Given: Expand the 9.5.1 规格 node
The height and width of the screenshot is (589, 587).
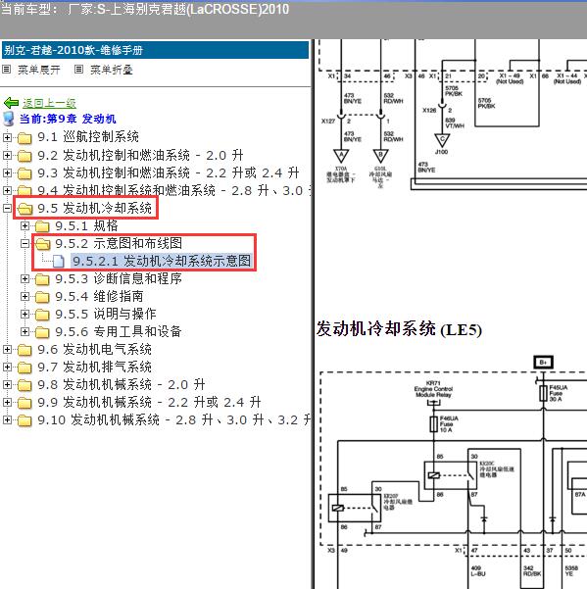Looking at the screenshot, I should pos(24,225).
